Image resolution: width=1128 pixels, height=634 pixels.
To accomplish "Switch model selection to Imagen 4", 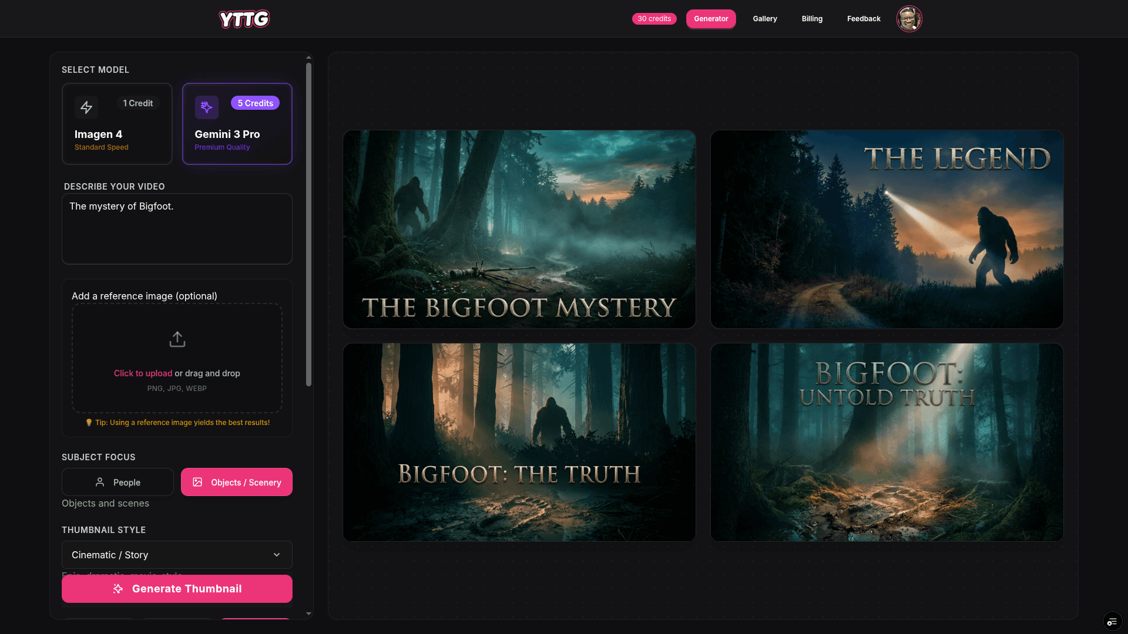I will [x=117, y=124].
